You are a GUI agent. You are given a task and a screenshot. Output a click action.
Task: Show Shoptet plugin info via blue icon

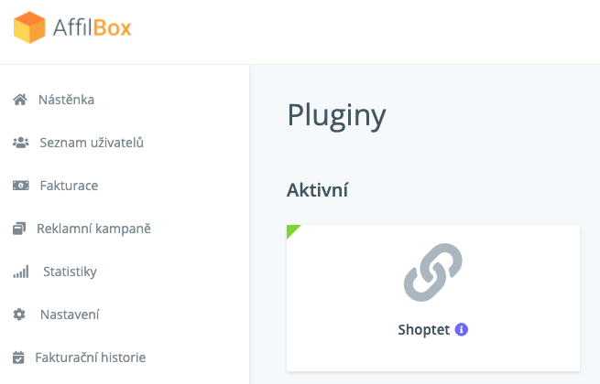(x=461, y=329)
